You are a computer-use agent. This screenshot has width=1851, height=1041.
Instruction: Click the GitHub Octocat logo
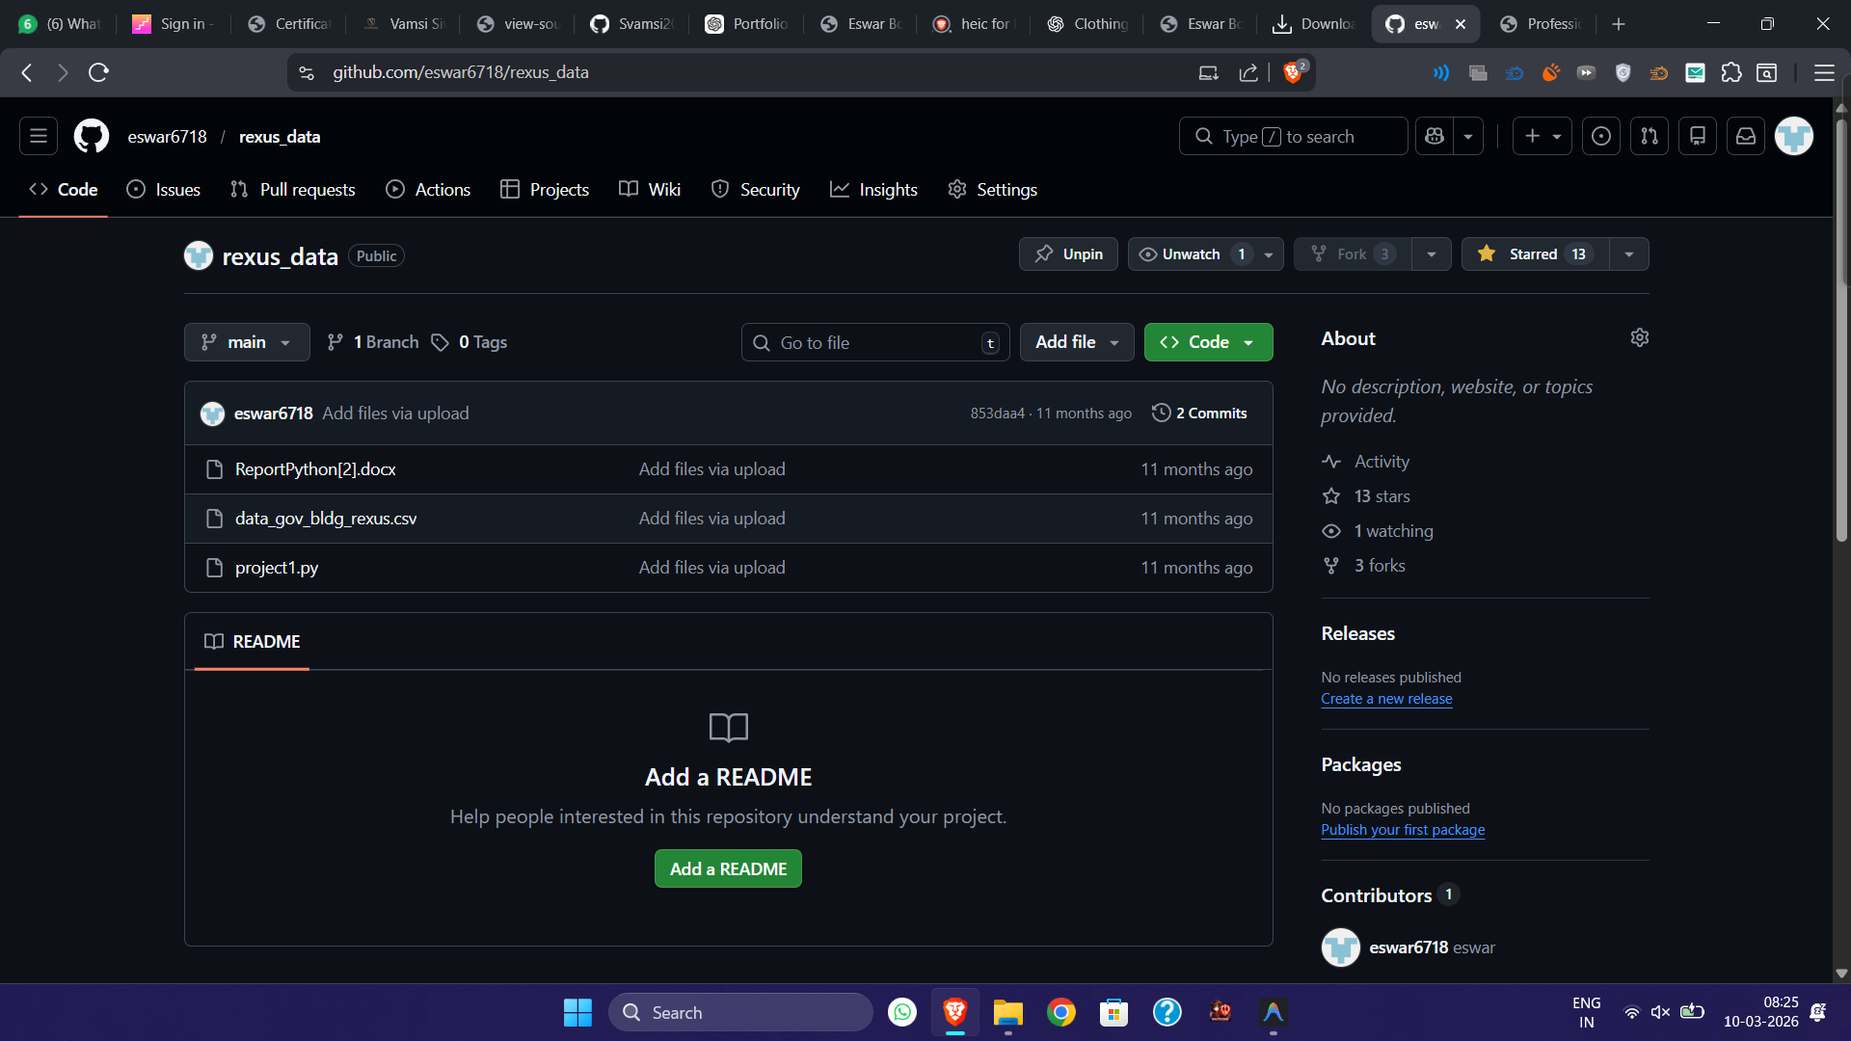pos(92,136)
